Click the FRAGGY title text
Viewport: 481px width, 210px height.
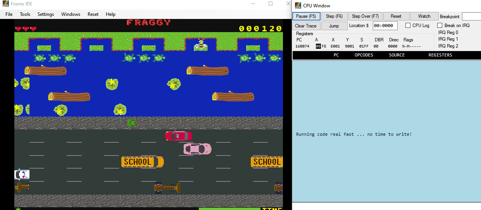point(148,22)
